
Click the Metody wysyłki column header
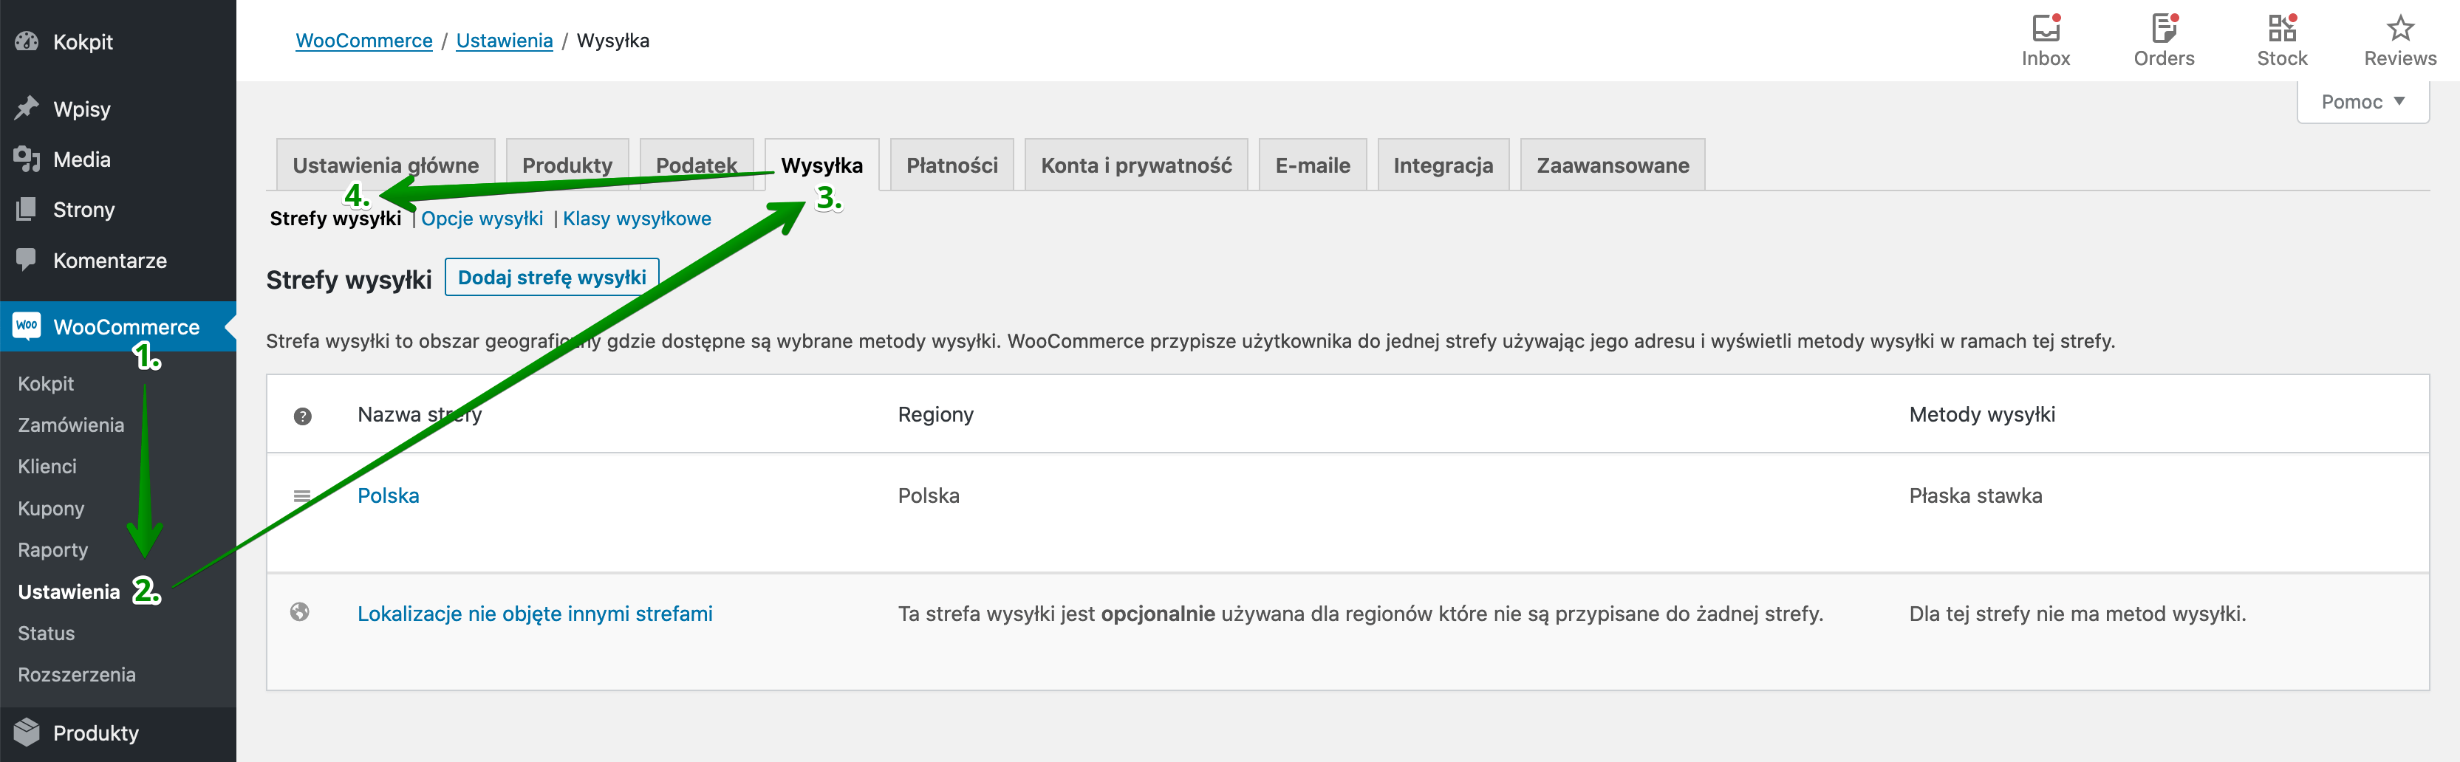pos(1981,414)
